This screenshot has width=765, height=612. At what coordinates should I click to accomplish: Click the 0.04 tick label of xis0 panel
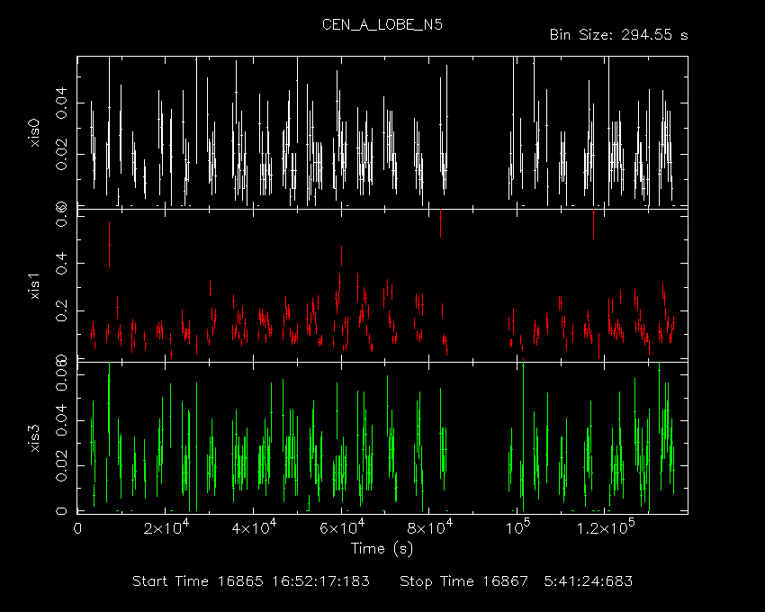pos(61,103)
